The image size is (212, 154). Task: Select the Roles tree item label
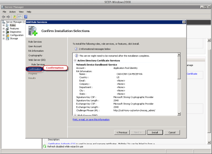[x=13, y=25]
